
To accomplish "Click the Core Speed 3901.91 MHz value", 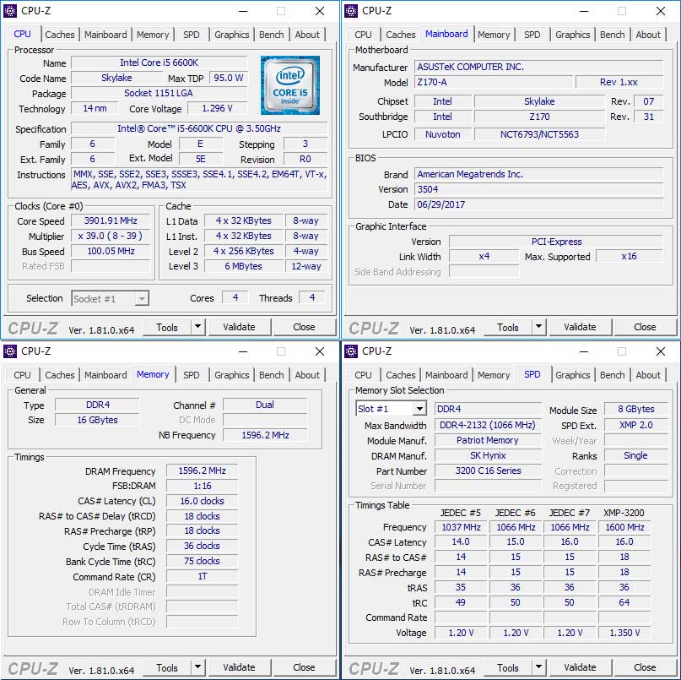I will click(x=111, y=220).
